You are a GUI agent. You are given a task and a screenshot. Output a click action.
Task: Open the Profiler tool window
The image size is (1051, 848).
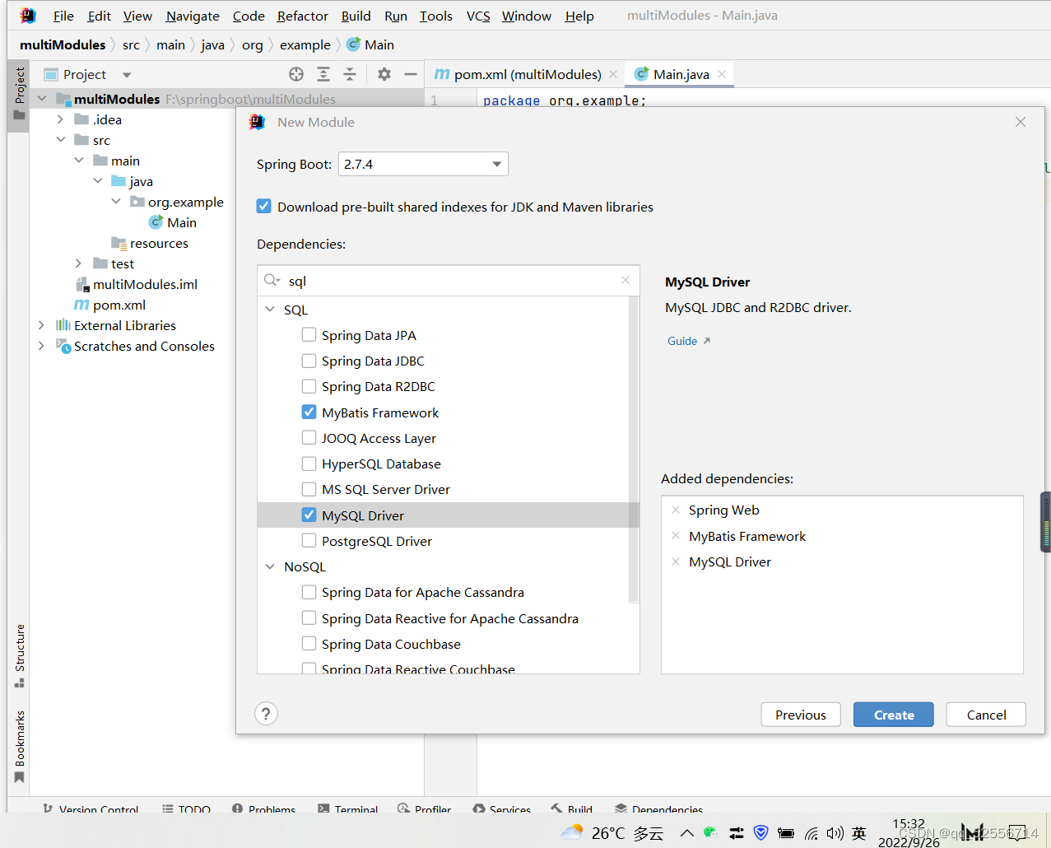(424, 808)
